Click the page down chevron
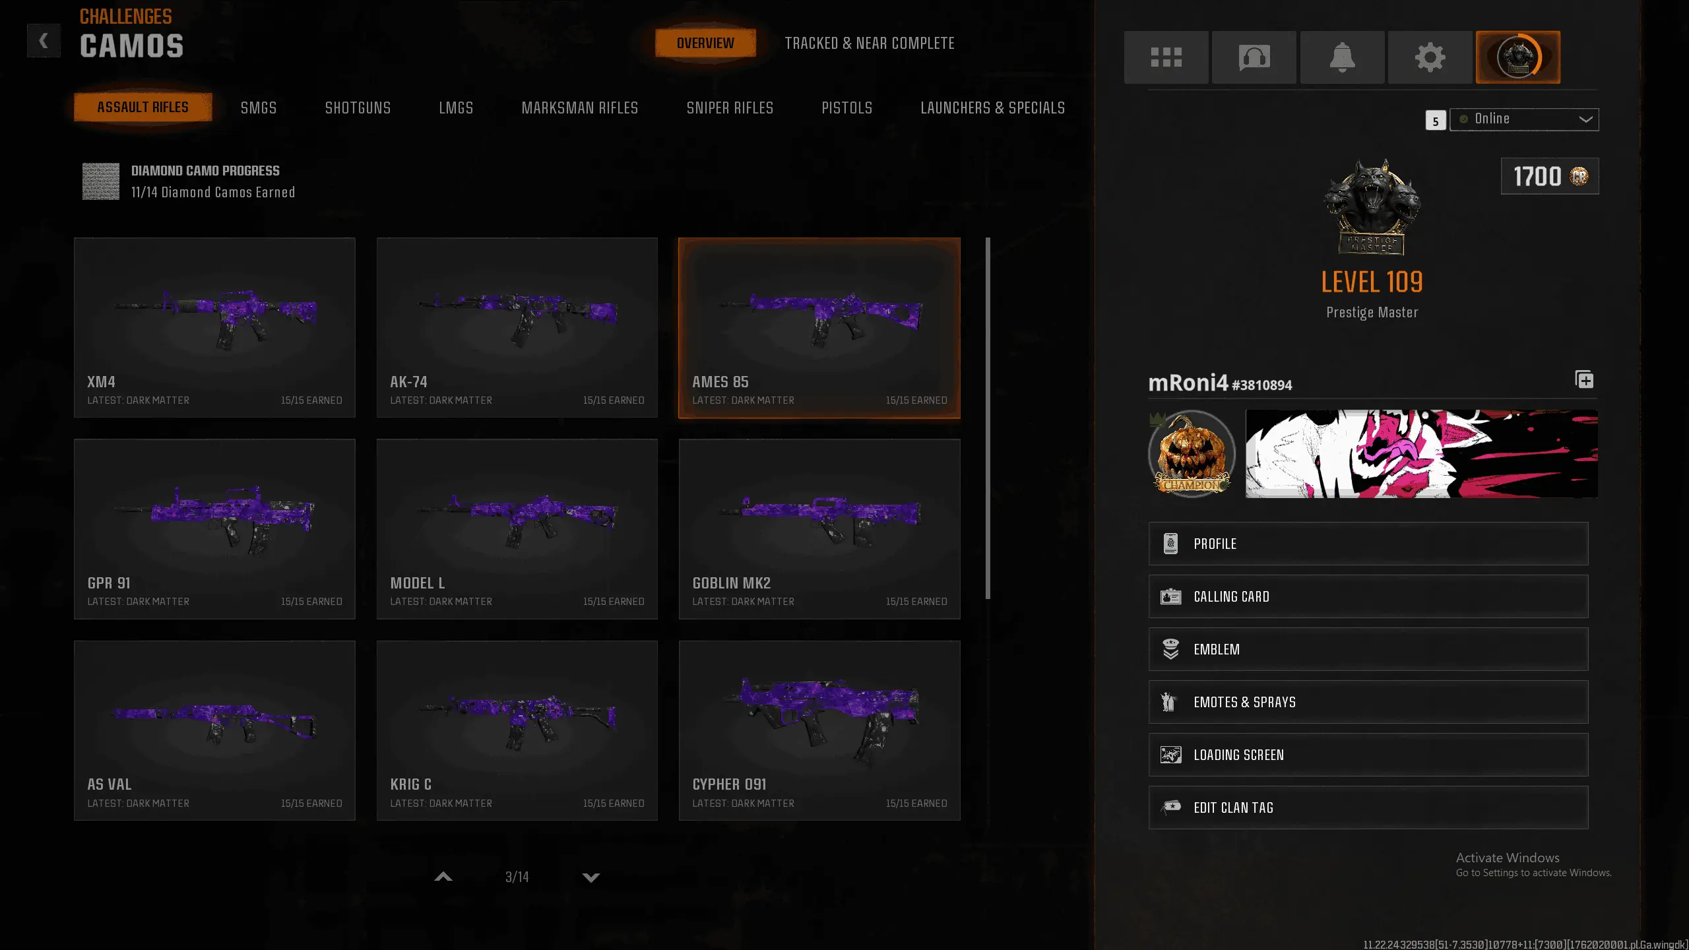This screenshot has height=950, width=1689. [x=591, y=877]
